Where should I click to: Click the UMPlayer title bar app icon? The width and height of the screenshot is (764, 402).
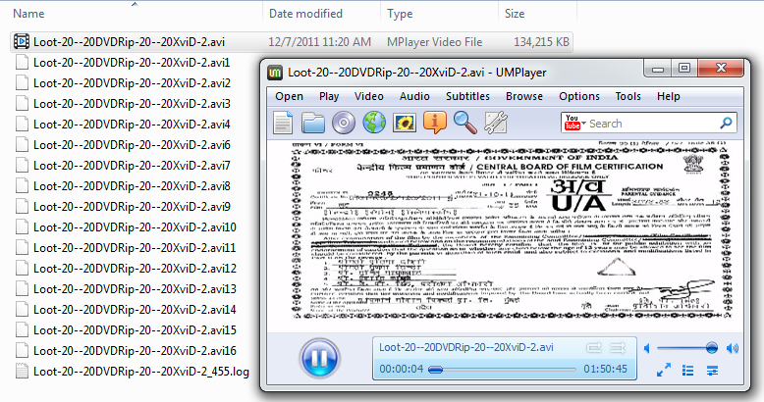tap(275, 73)
